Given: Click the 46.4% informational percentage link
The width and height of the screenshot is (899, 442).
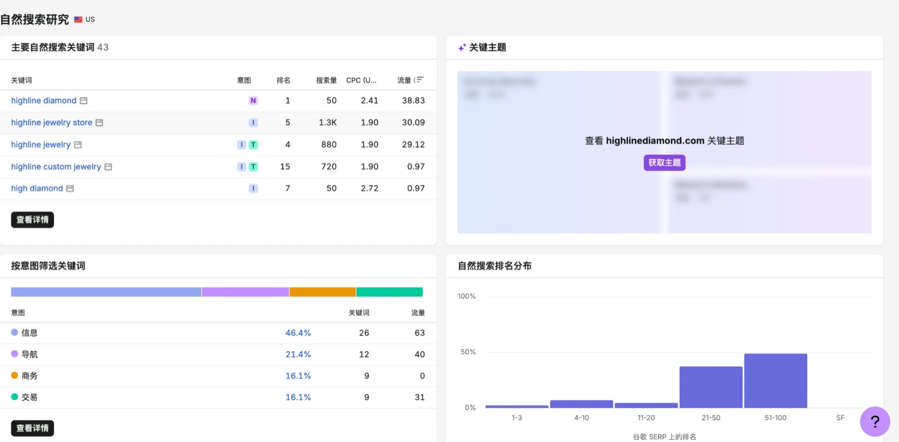Looking at the screenshot, I should click(298, 333).
